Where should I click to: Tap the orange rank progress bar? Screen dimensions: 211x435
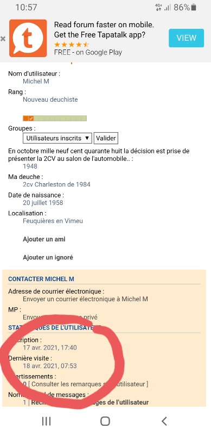(55, 119)
